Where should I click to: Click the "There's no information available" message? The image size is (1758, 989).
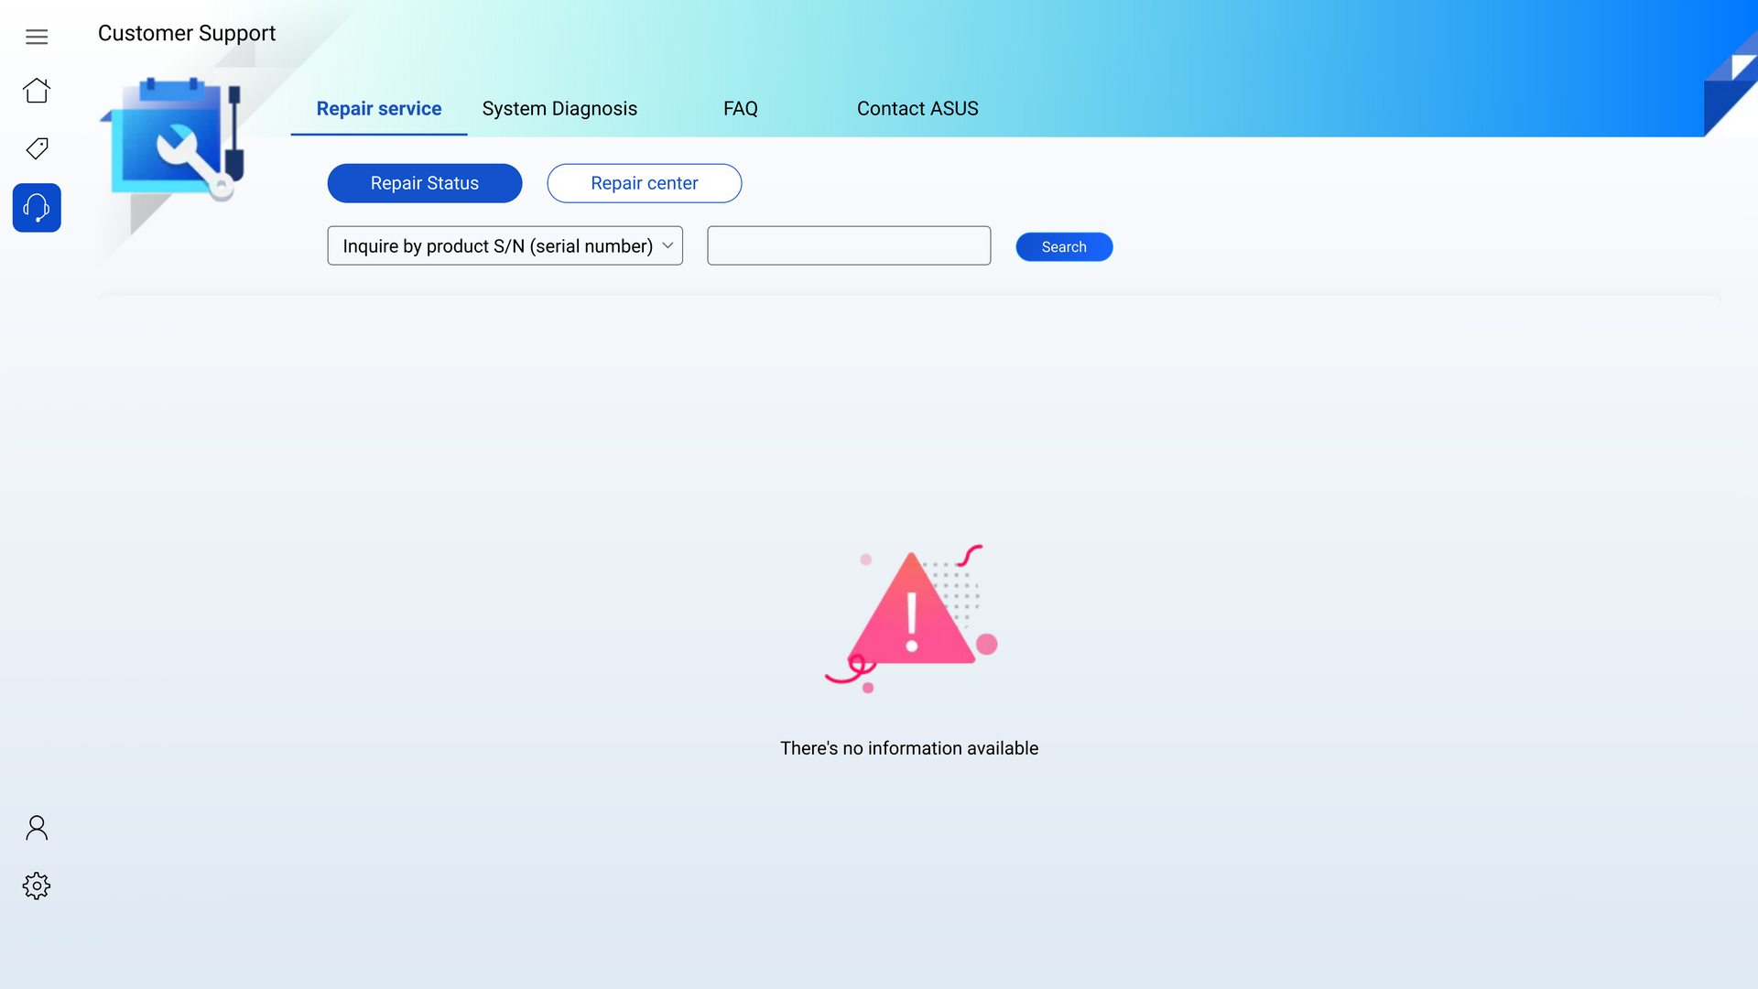click(x=909, y=748)
